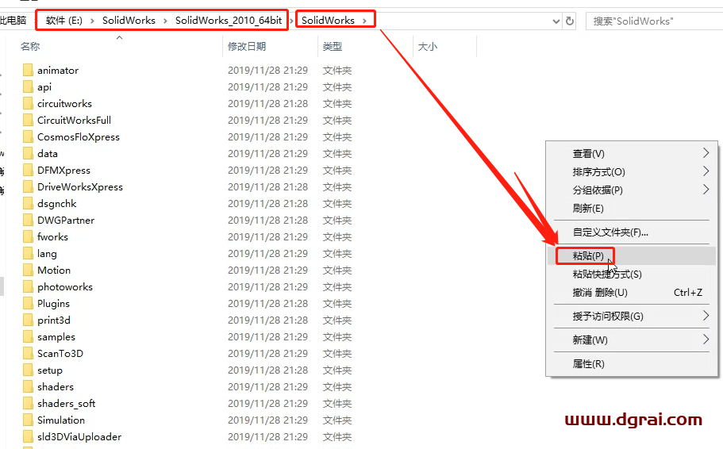Viewport: 723px width, 449px height.
Task: Select the 'shaders_soft' folder name
Action: 66,403
